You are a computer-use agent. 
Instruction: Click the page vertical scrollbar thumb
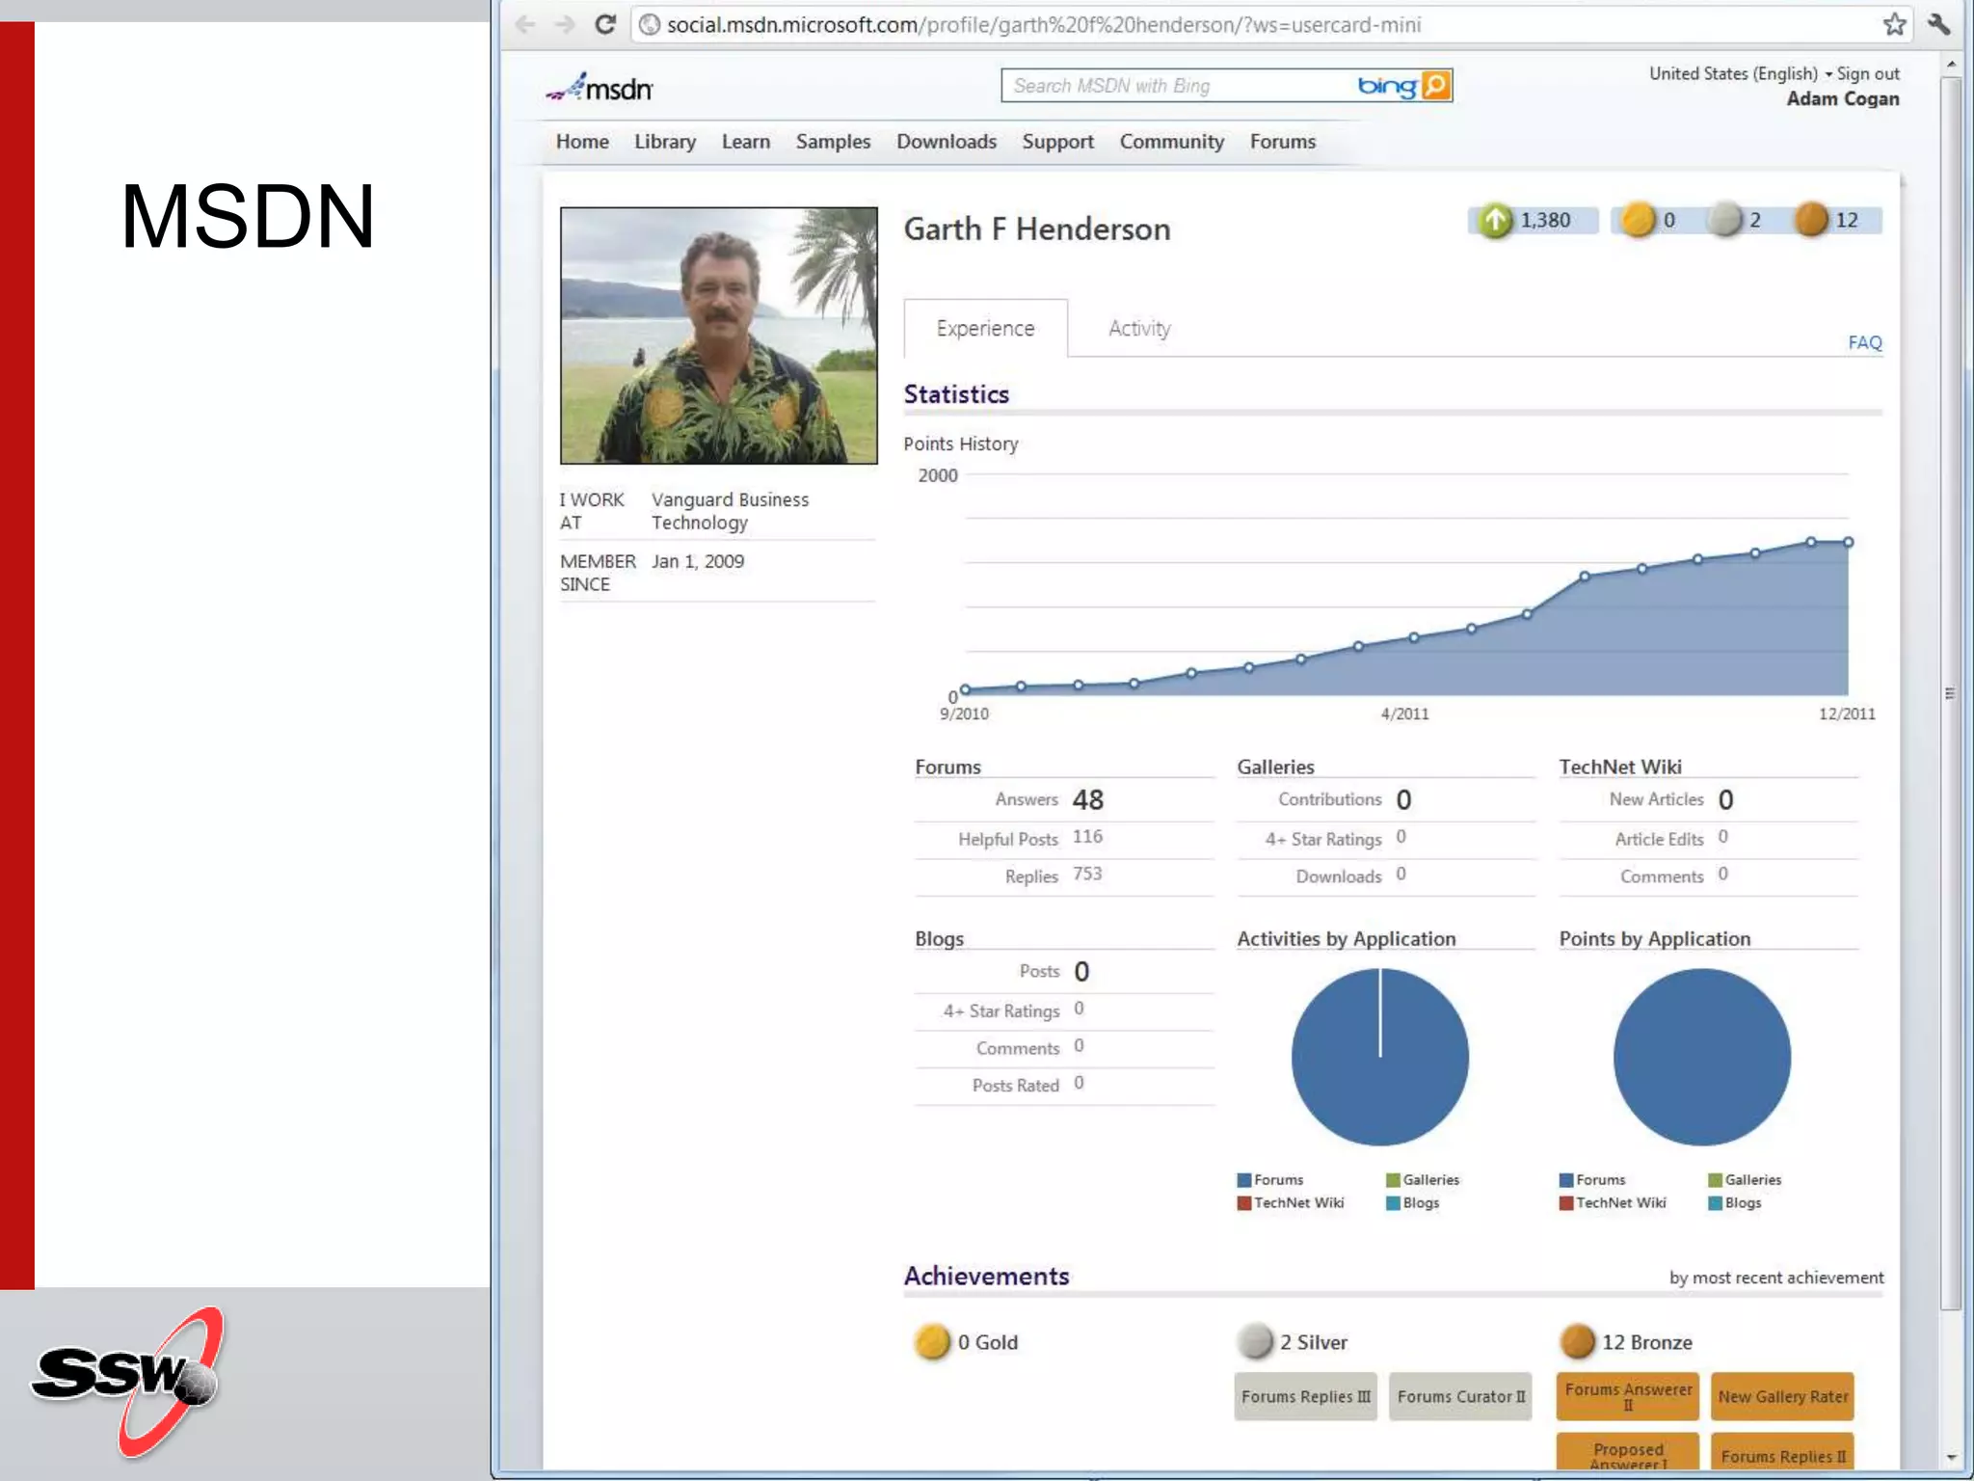click(x=1950, y=694)
